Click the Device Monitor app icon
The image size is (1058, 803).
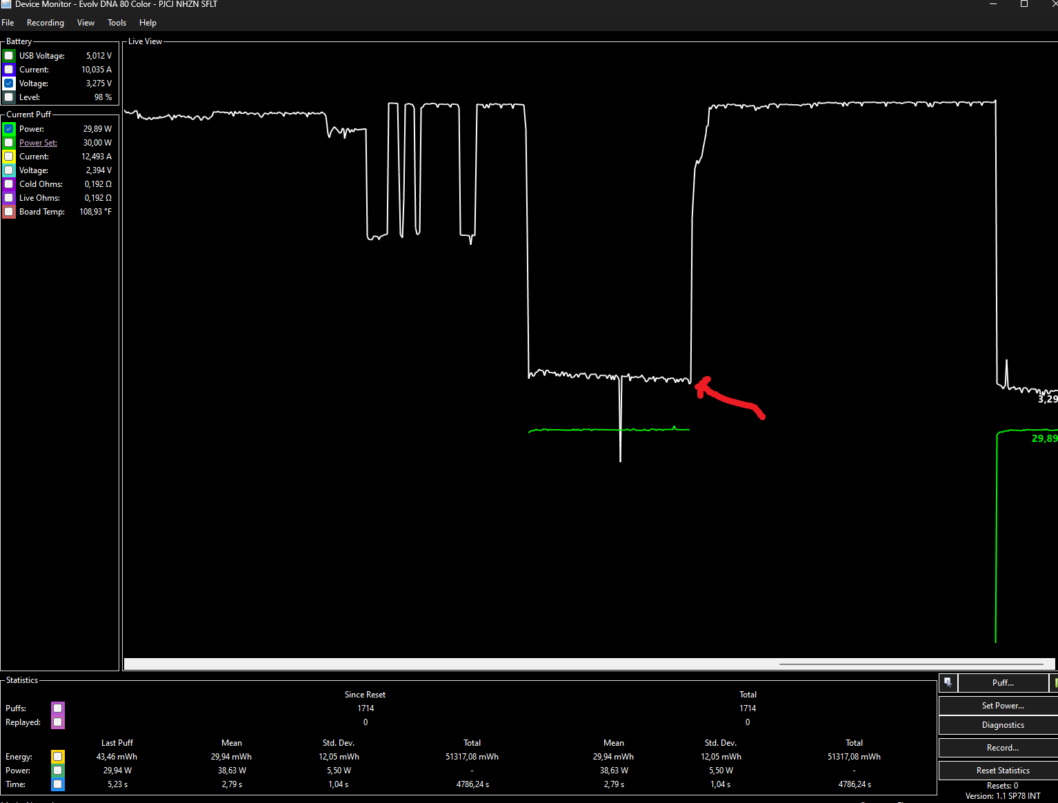pyautogui.click(x=6, y=4)
